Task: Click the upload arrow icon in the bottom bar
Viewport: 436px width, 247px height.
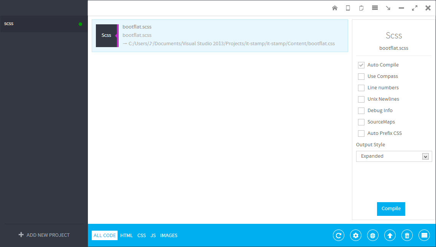Action: pos(390,235)
